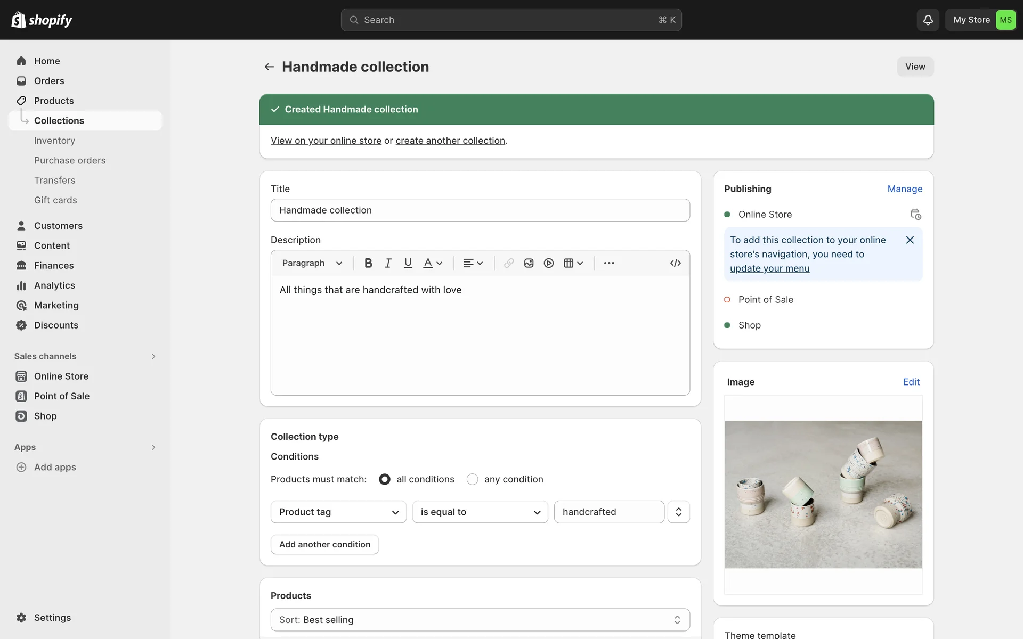Switch description to HTML code view

675,263
